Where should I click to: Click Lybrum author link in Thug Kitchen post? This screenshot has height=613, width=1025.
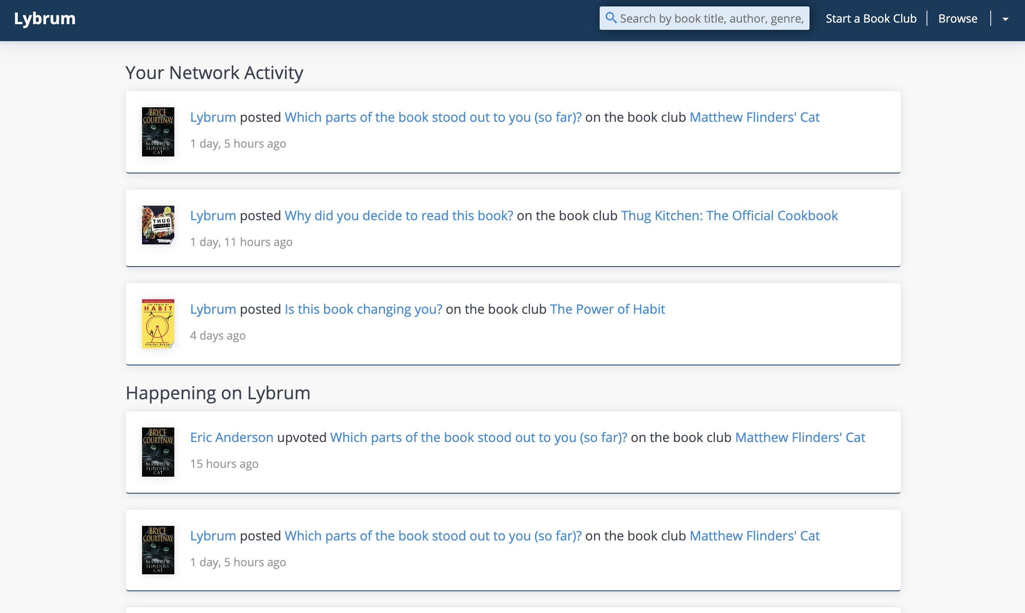[x=213, y=216]
